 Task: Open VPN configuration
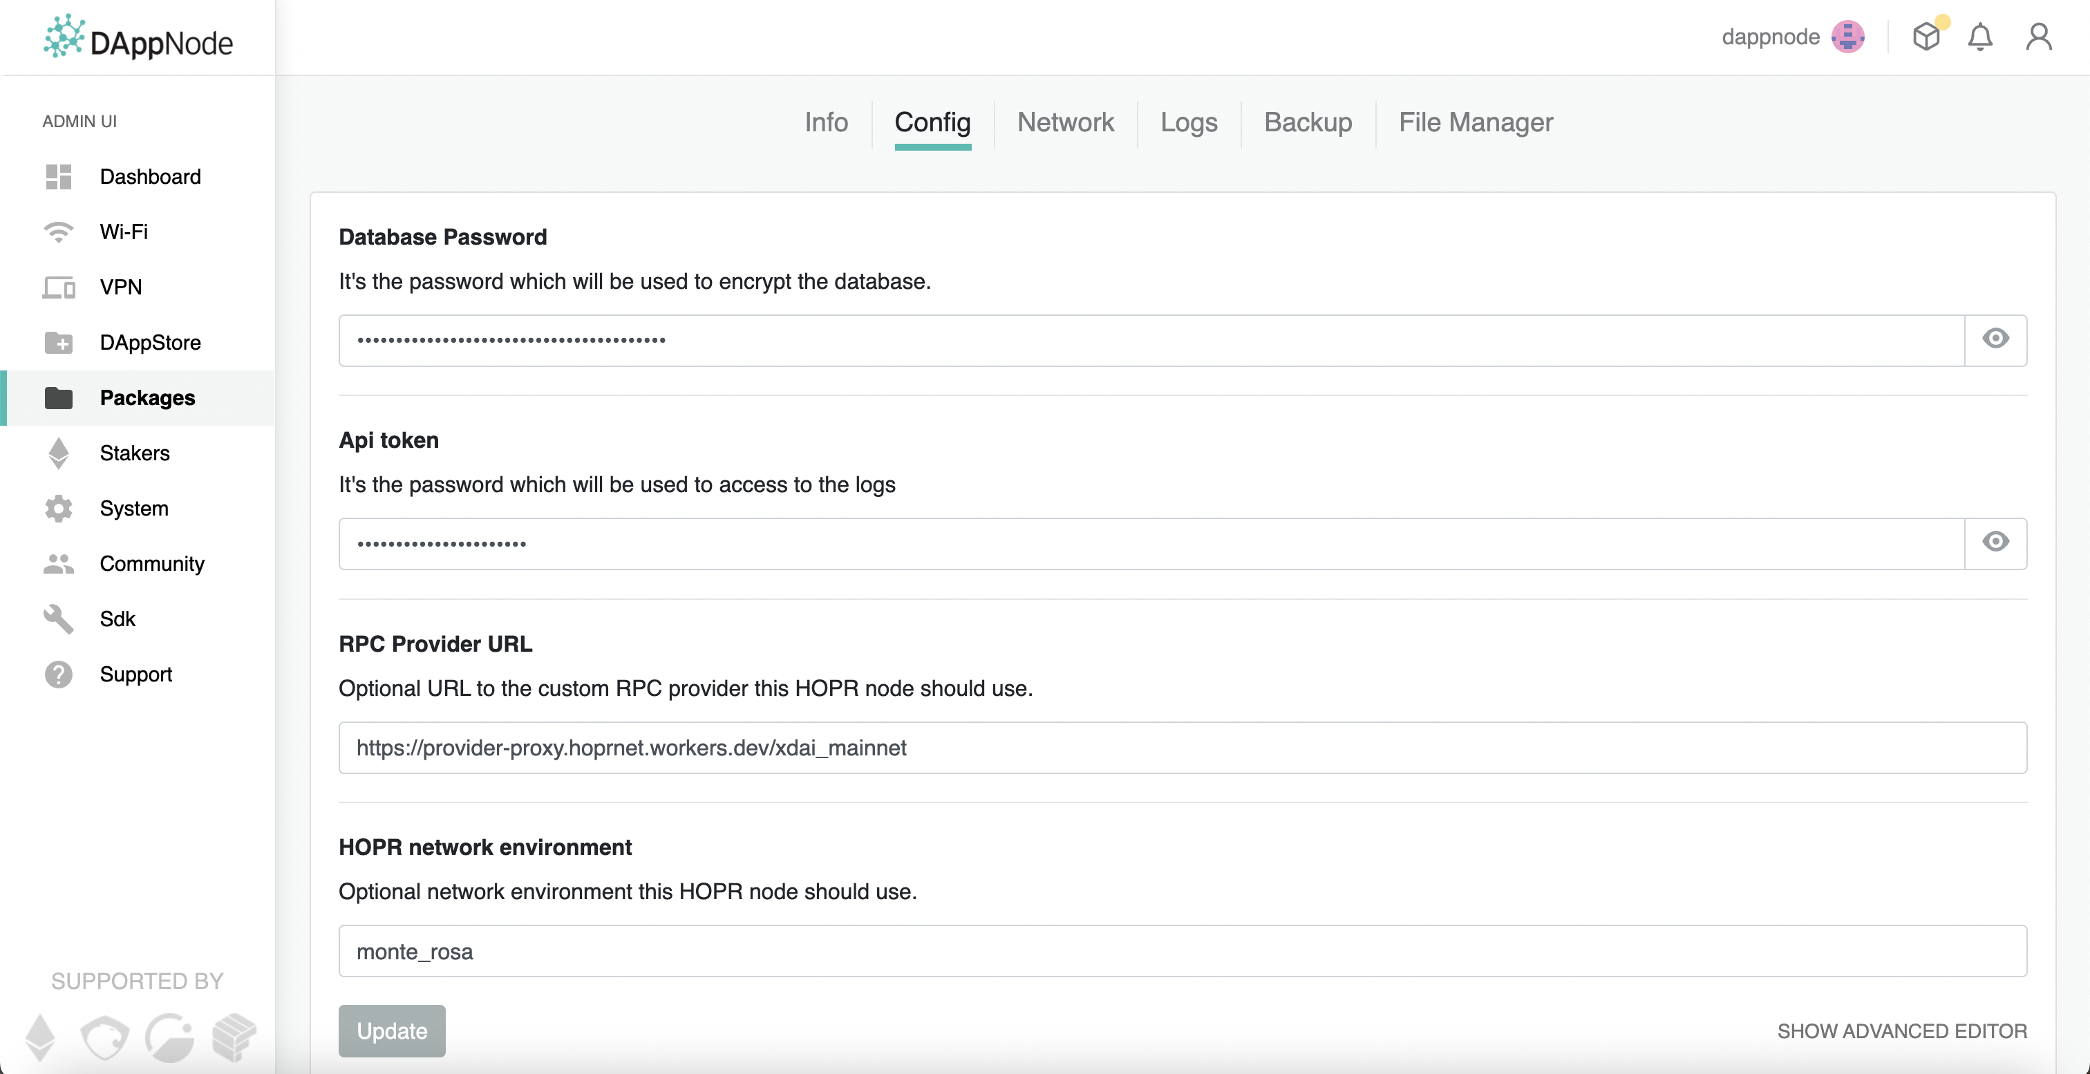click(120, 288)
